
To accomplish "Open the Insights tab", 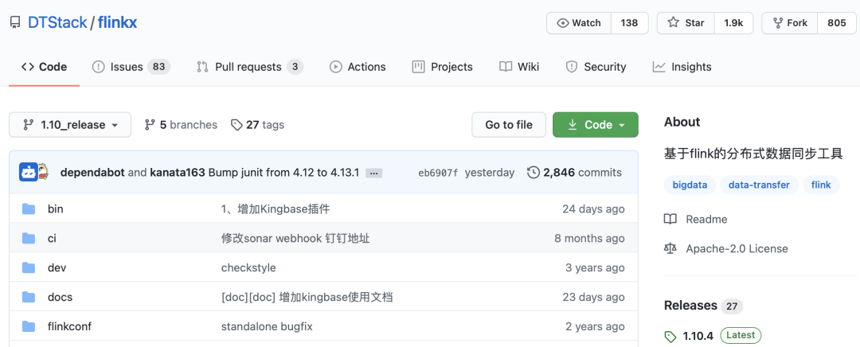I will pos(682,67).
